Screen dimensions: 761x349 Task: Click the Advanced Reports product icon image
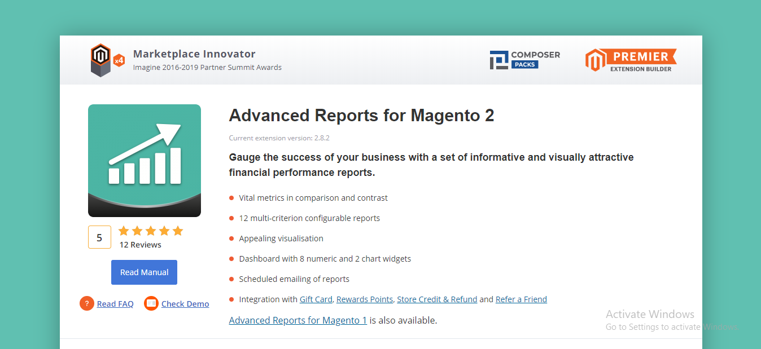coord(144,160)
